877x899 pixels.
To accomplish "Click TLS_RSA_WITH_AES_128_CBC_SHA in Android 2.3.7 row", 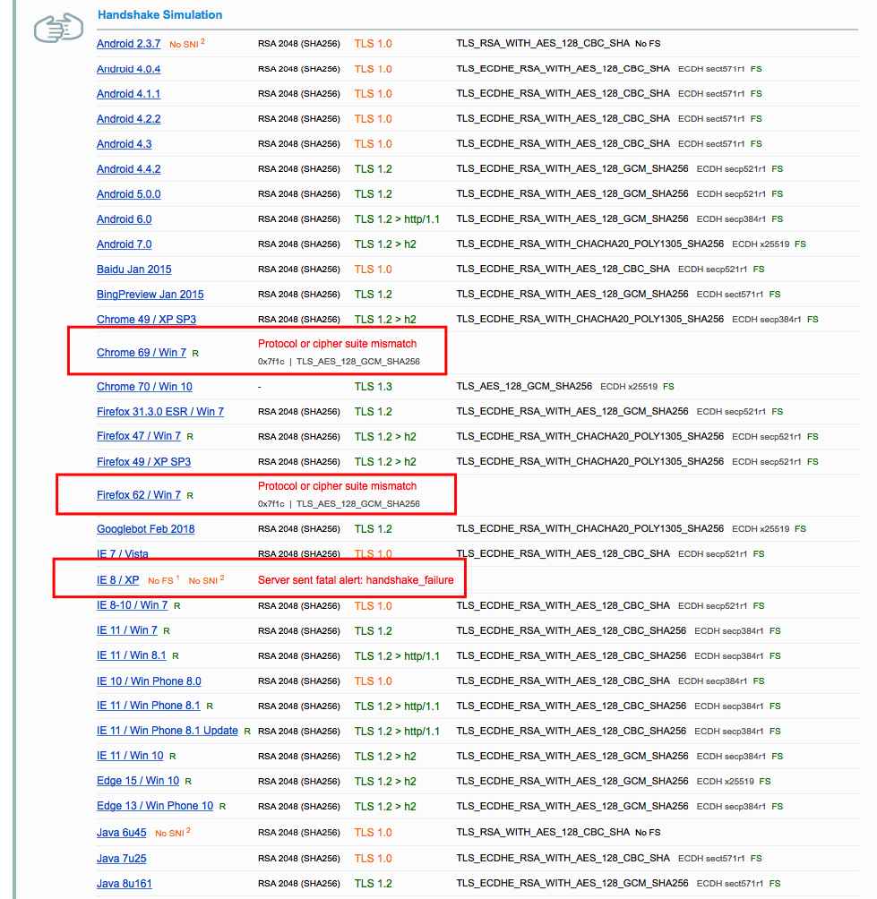I will click(x=543, y=44).
